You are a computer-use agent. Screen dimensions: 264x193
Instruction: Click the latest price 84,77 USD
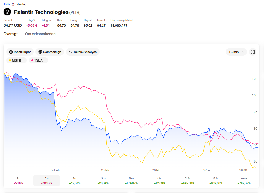pyautogui.click(x=13, y=25)
